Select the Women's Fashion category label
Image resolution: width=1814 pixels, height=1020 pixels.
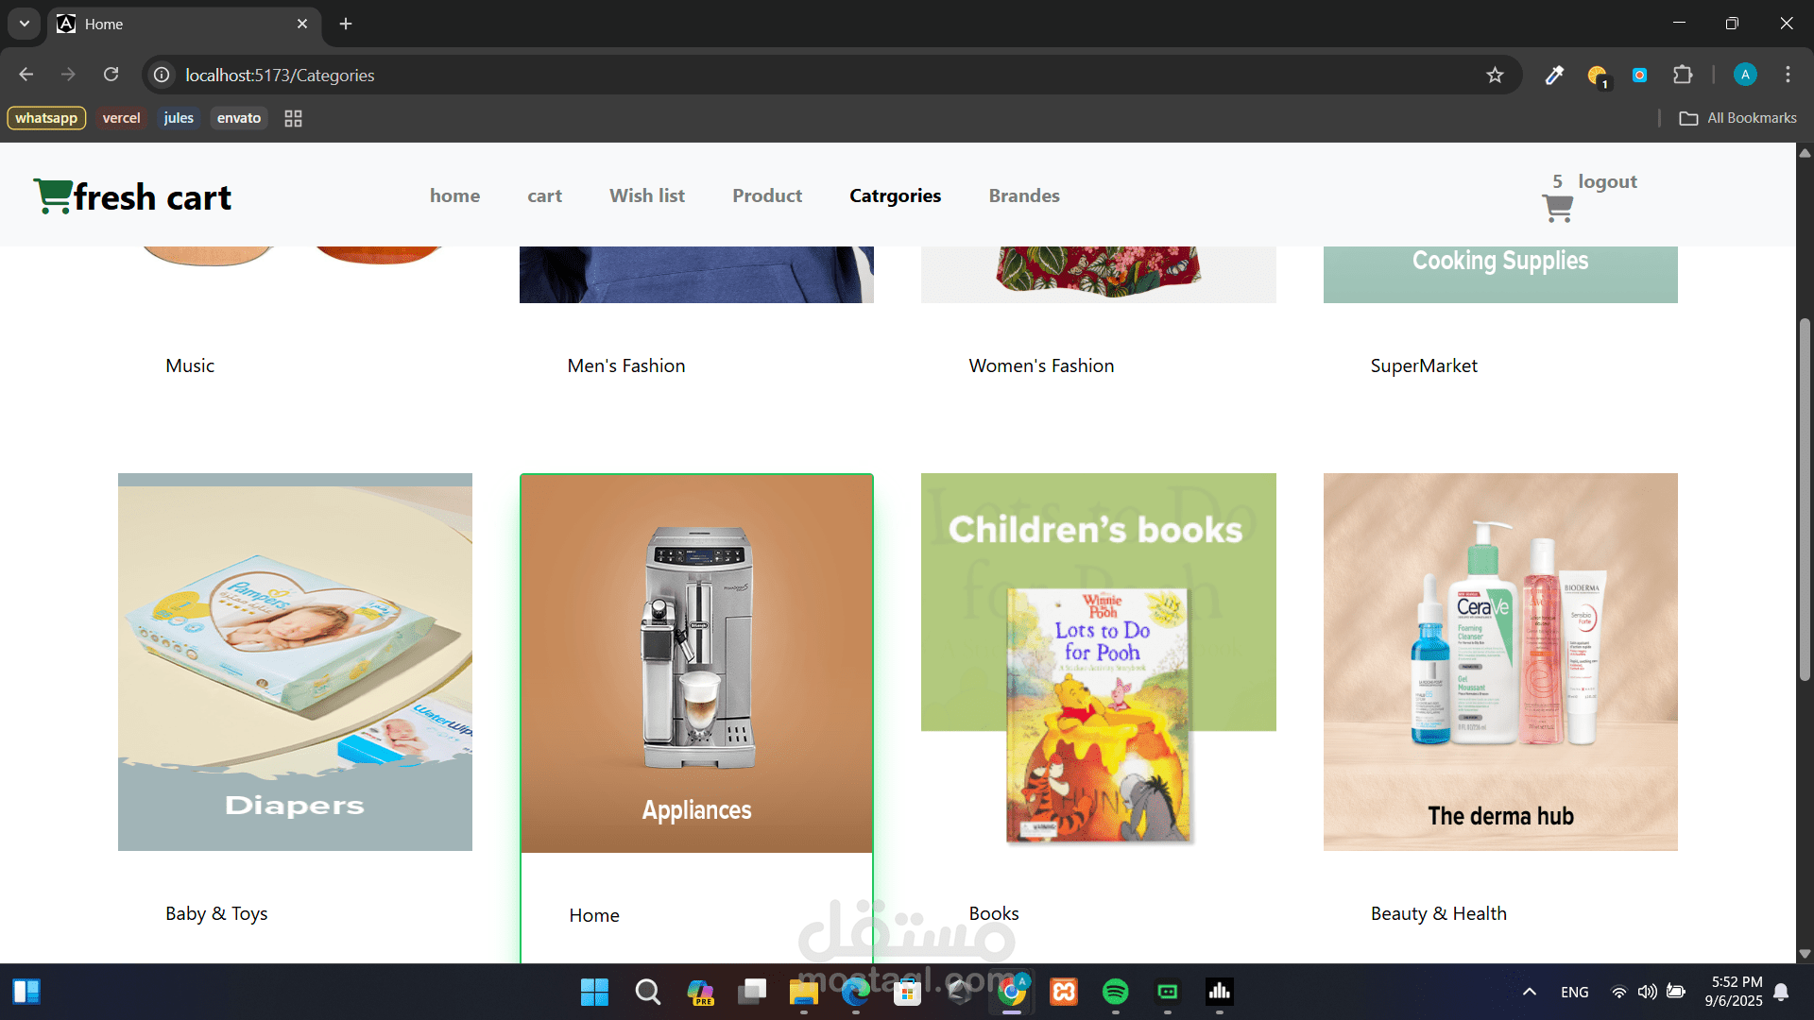point(1041,365)
